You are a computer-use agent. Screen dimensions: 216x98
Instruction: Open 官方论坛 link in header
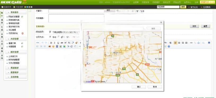(x=194, y=7)
